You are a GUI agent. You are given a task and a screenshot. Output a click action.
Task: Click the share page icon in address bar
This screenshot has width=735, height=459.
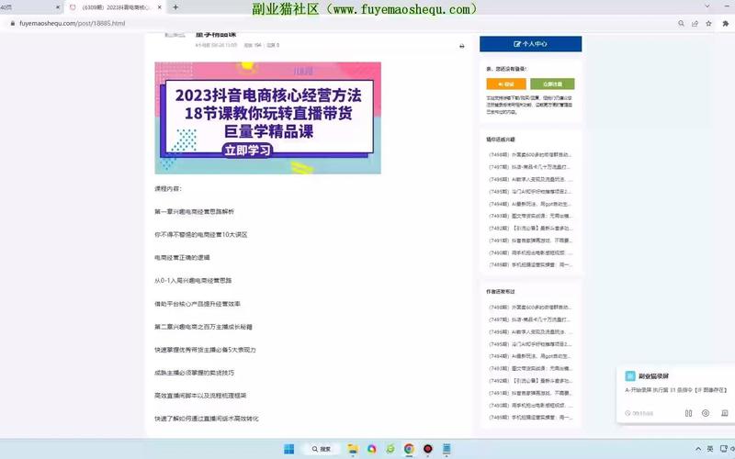pos(695,23)
